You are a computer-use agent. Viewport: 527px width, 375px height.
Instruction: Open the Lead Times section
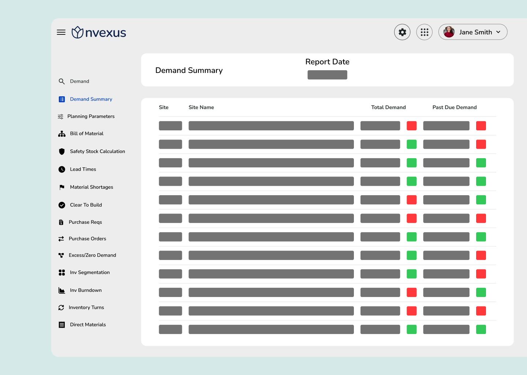click(x=83, y=169)
